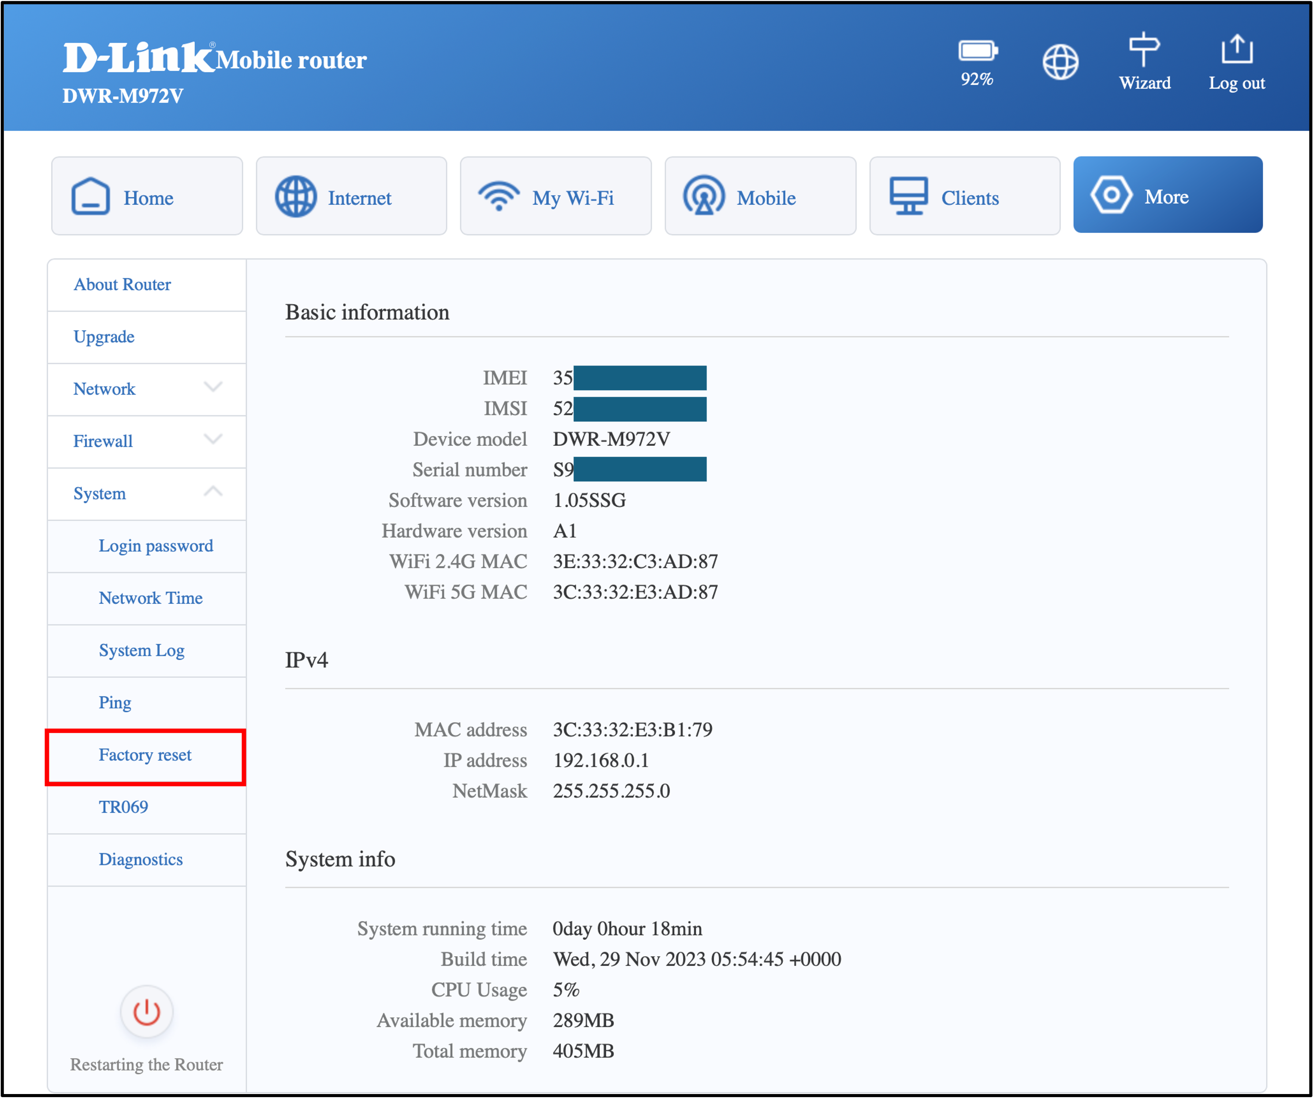This screenshot has width=1313, height=1098.
Task: Click the Wizard label in header
Action: coord(1145,83)
